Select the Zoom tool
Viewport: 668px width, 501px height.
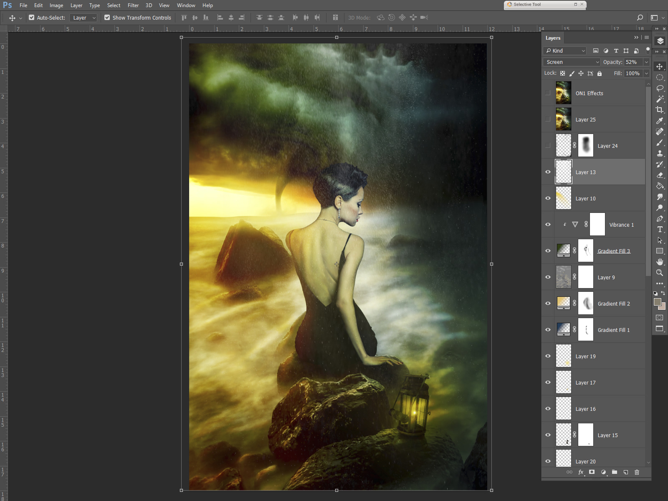660,273
